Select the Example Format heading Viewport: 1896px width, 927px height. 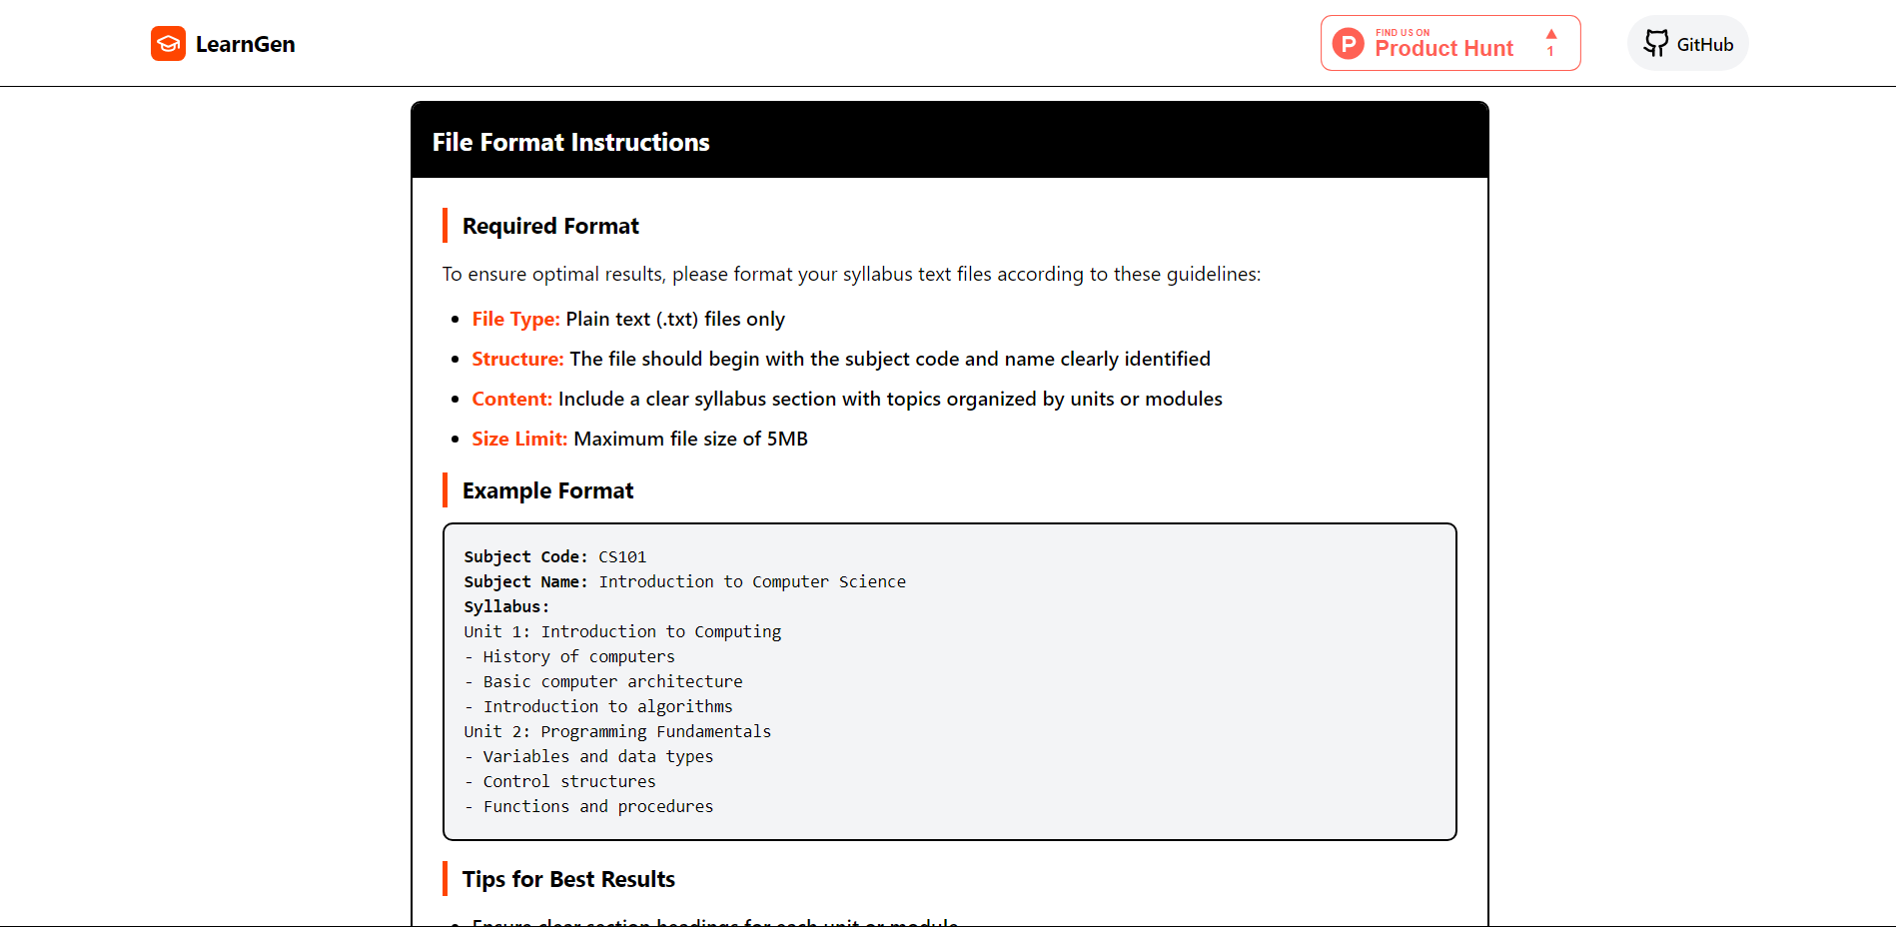pyautogui.click(x=547, y=490)
